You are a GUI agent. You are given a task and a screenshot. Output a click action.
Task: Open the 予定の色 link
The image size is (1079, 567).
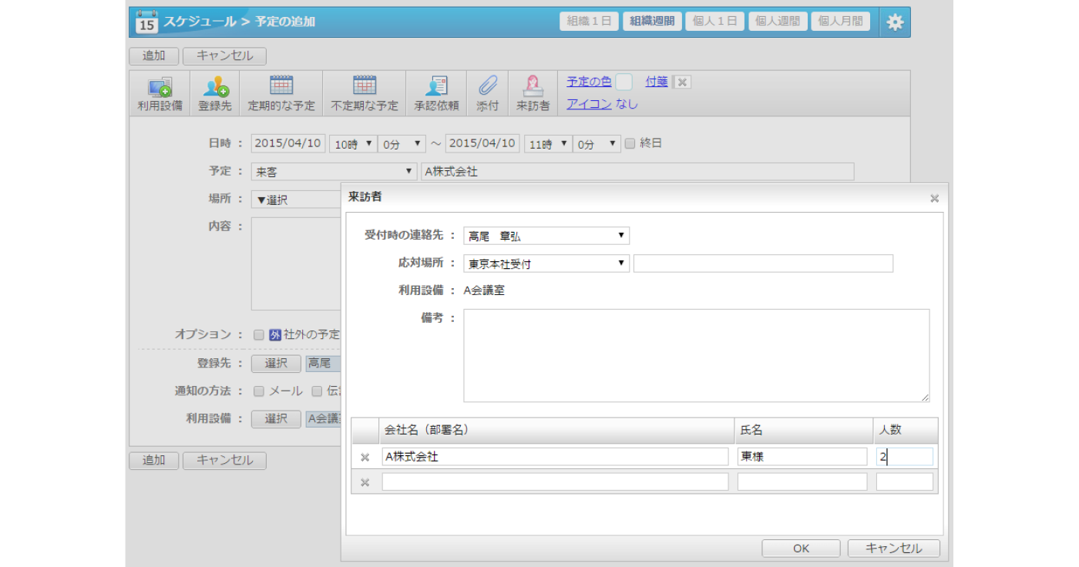point(589,81)
